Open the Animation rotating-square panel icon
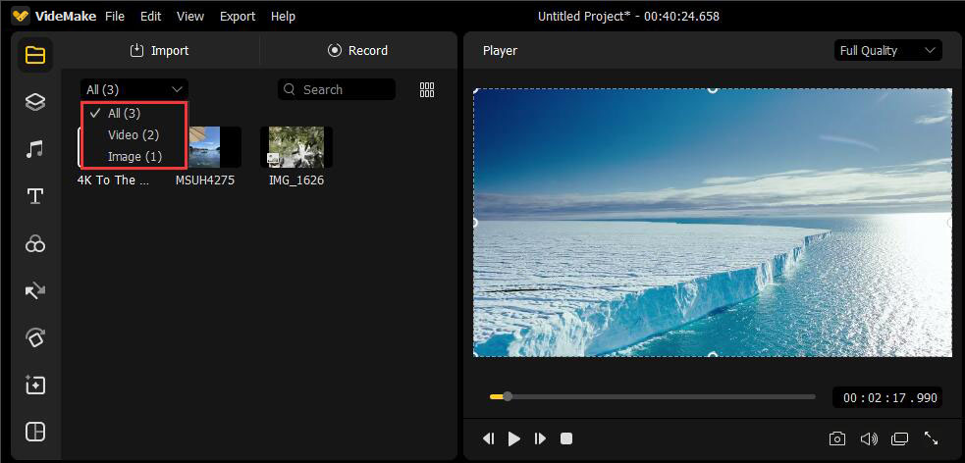The image size is (965, 463). point(35,337)
